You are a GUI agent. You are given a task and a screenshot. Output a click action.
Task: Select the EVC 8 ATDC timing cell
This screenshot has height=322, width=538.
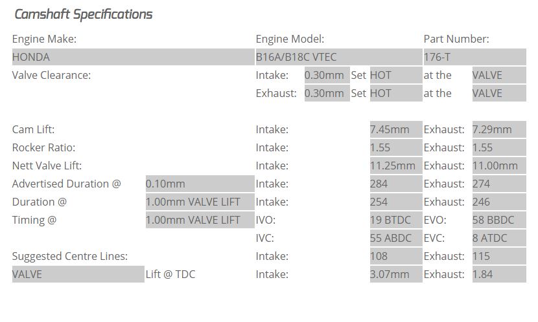tap(499, 238)
